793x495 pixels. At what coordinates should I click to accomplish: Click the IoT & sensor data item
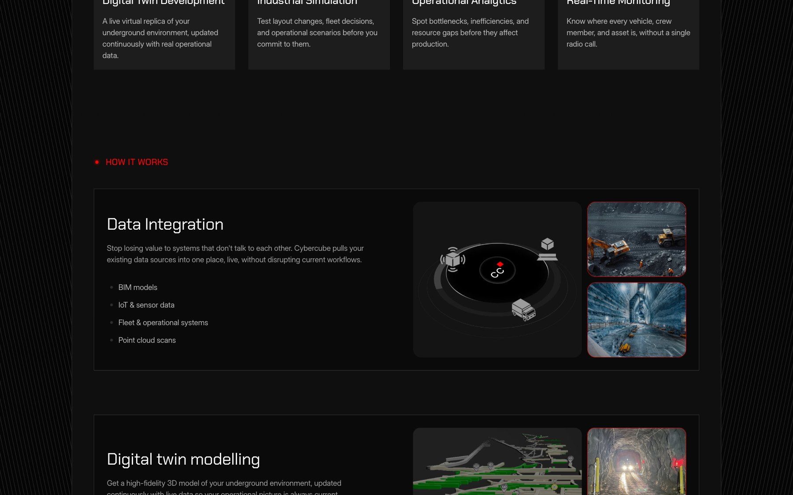[x=146, y=305]
